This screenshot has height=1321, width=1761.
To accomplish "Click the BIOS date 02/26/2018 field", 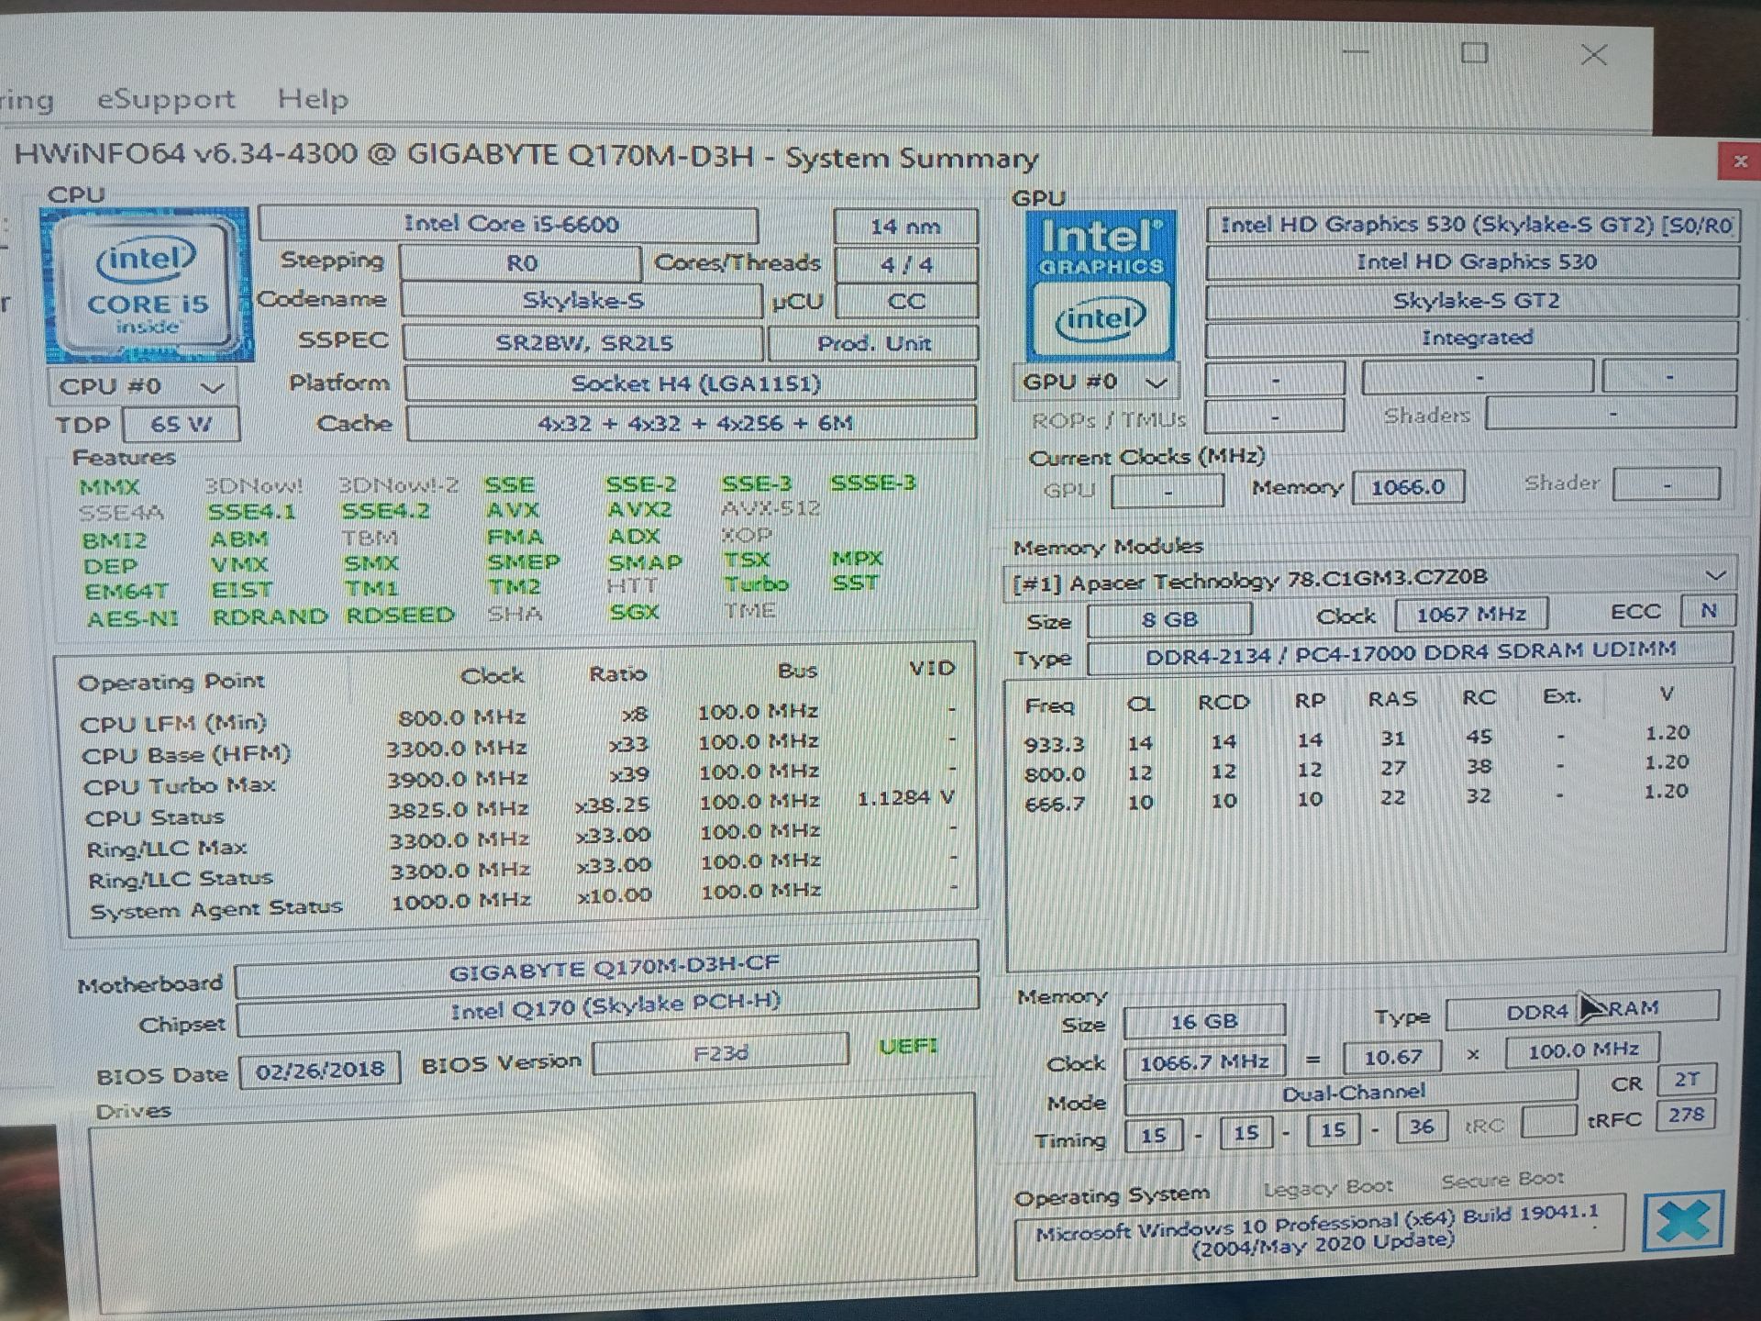I will click(x=319, y=1071).
